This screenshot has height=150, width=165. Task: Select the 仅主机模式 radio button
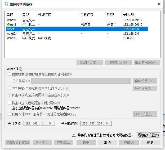[x=9, y=95]
